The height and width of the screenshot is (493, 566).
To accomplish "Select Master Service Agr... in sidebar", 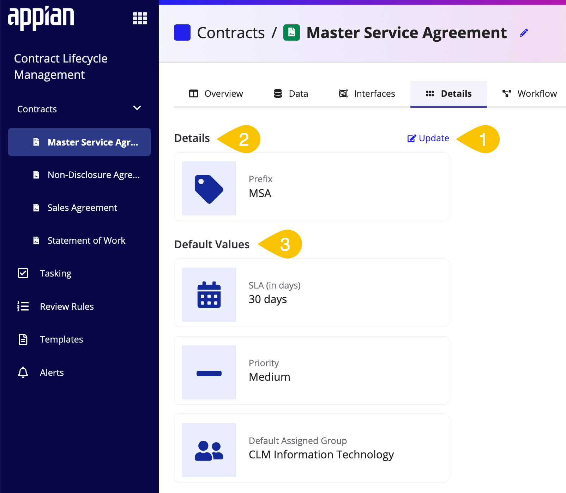I will (x=79, y=142).
